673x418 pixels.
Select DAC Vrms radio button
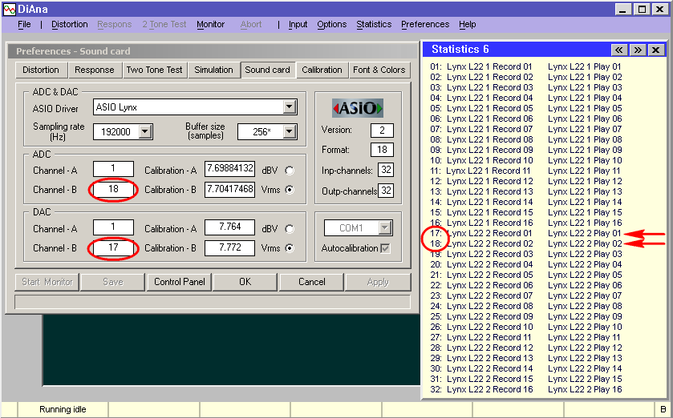click(290, 248)
